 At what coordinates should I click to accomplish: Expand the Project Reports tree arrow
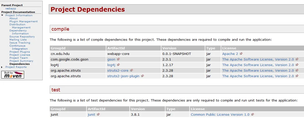2,67
